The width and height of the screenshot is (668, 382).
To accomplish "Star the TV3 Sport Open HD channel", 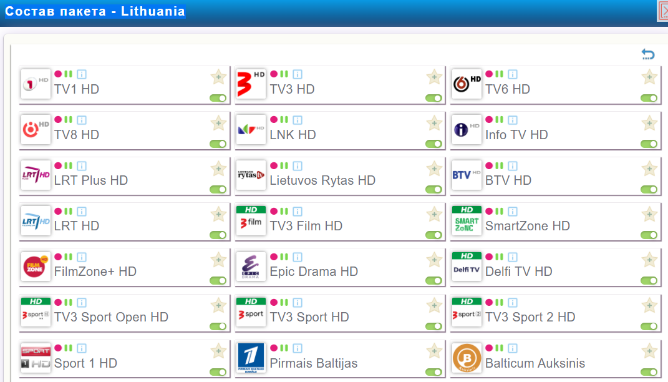I will point(218,305).
